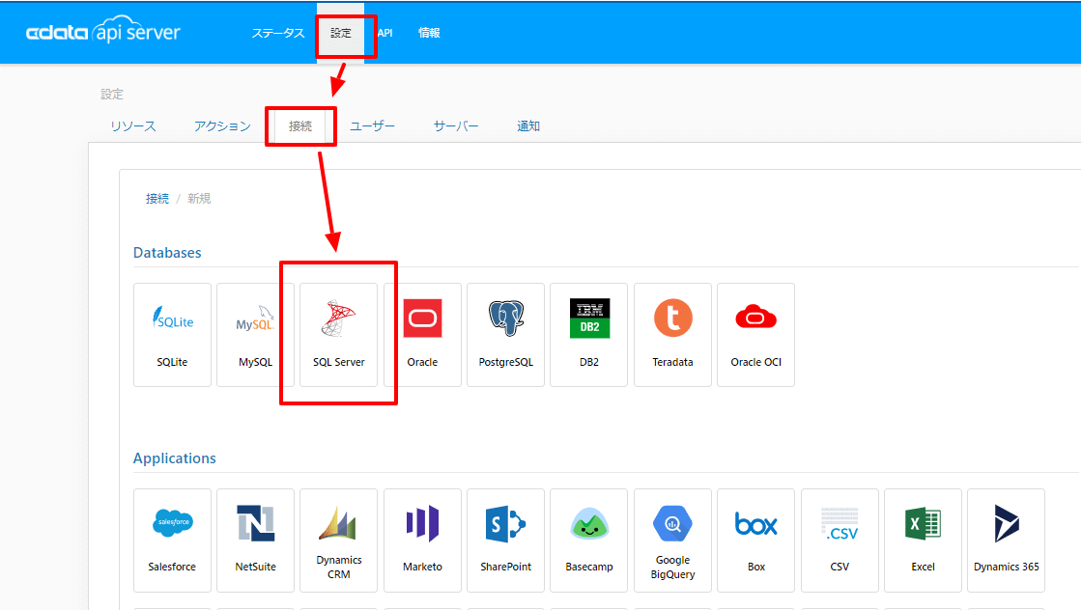Open the SQL Server connector
Screen dimensions: 1082x610
tap(339, 335)
